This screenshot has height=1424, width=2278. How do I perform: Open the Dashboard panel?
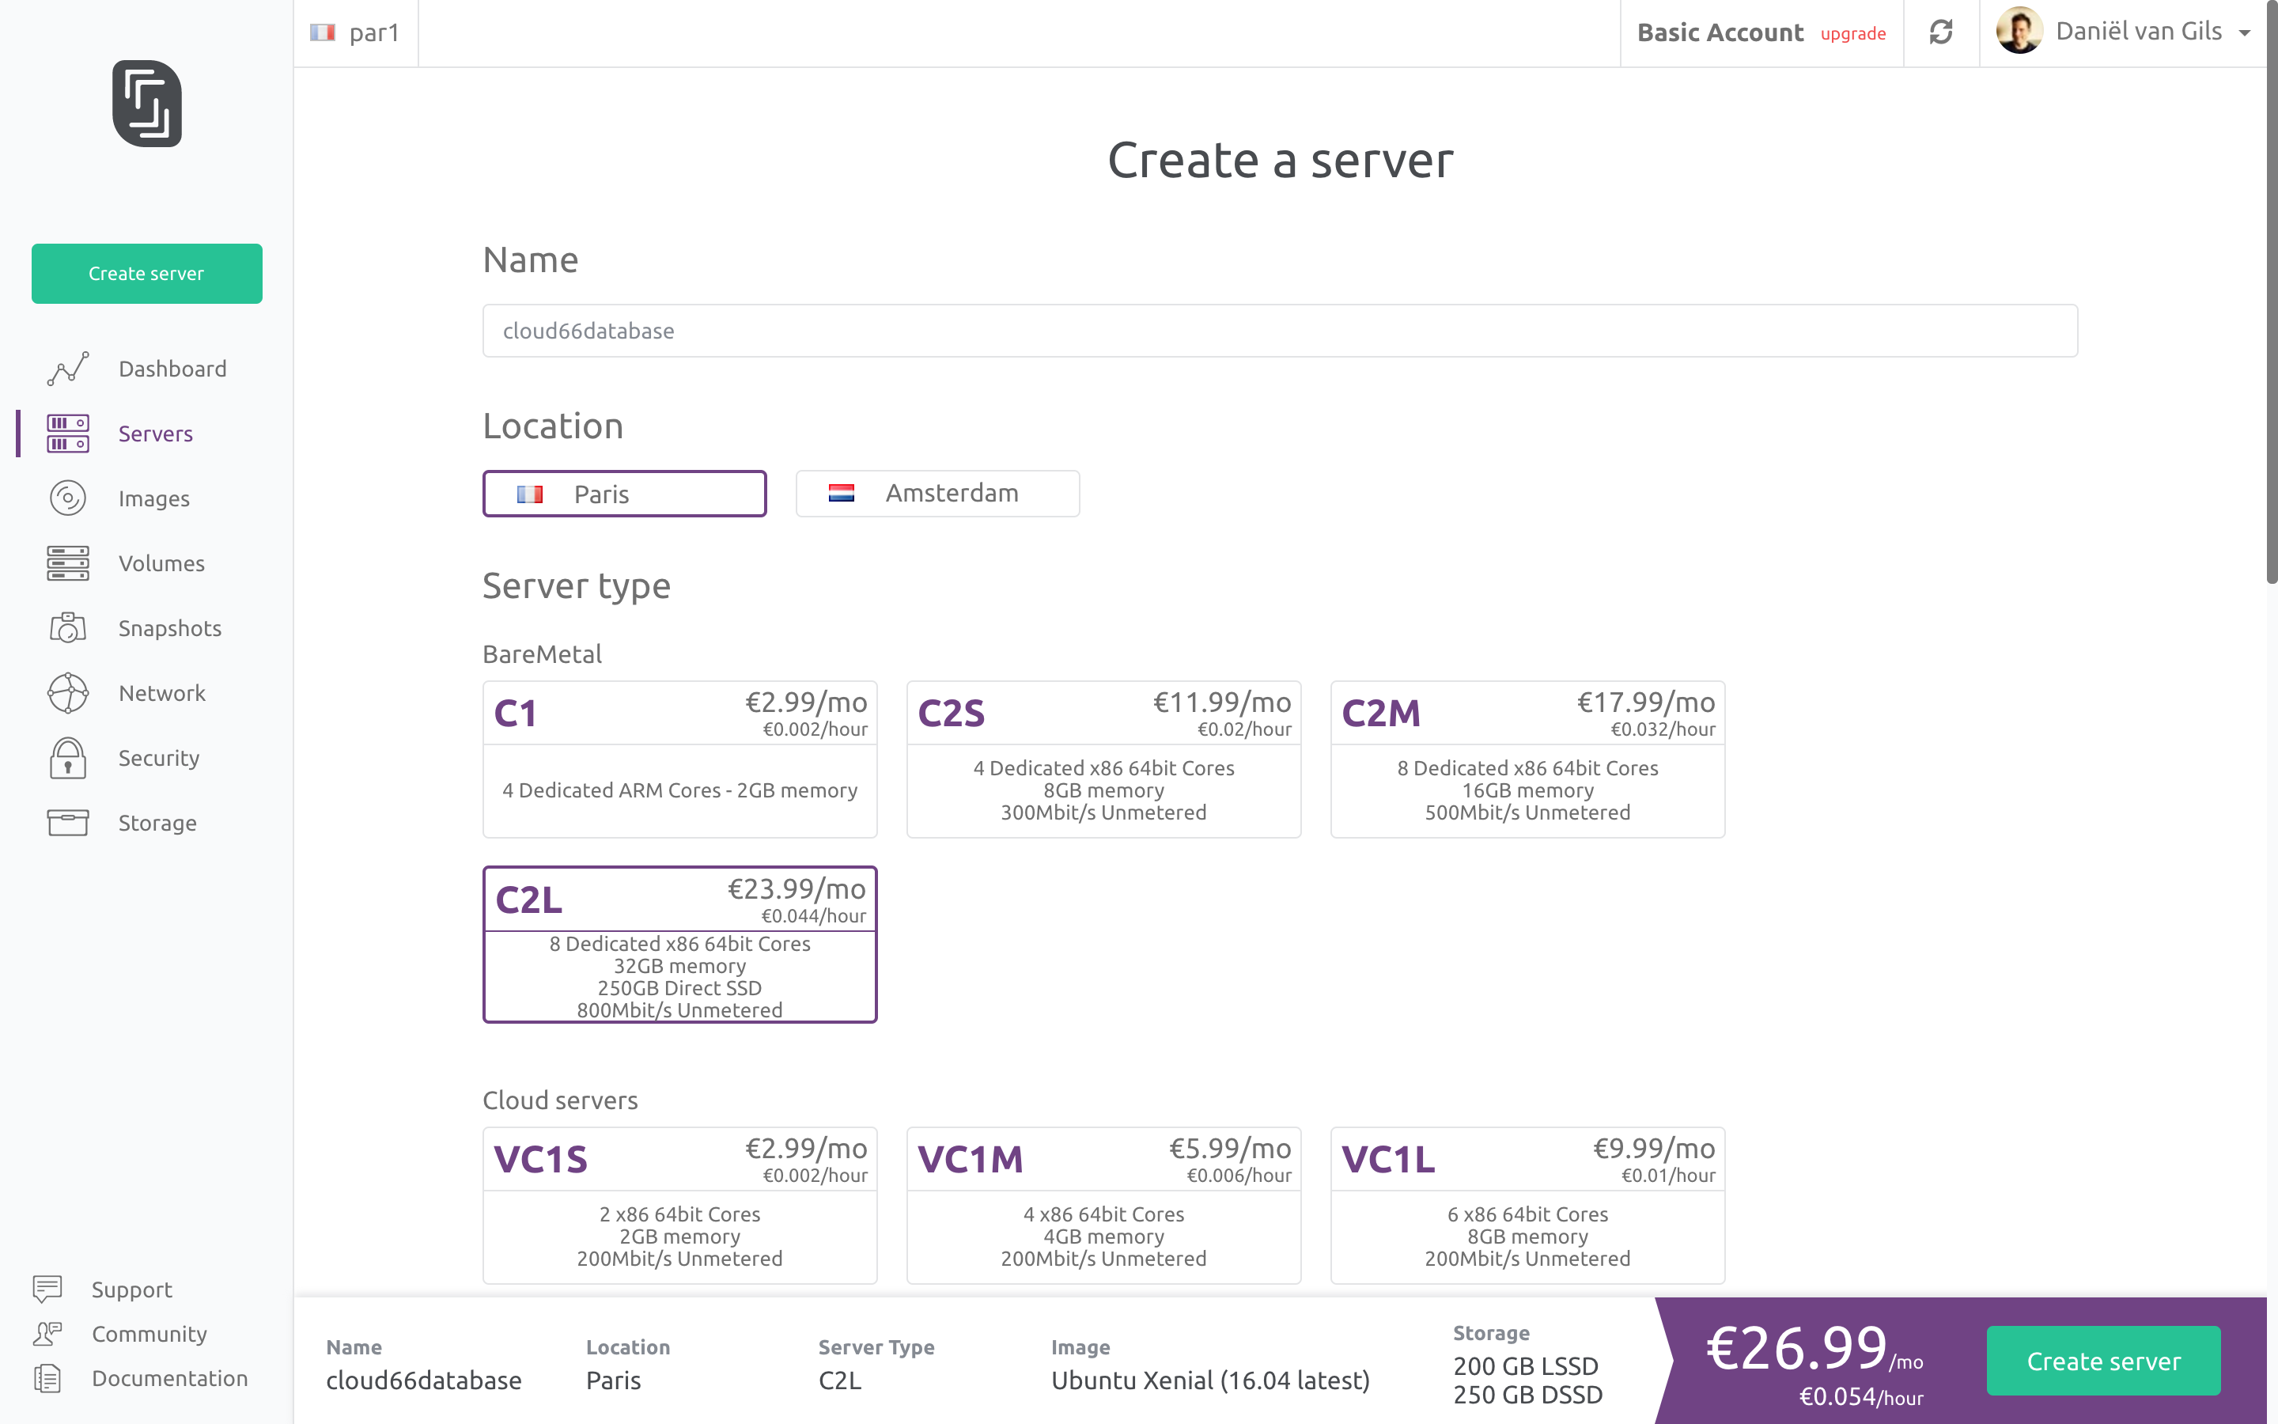[x=172, y=368]
